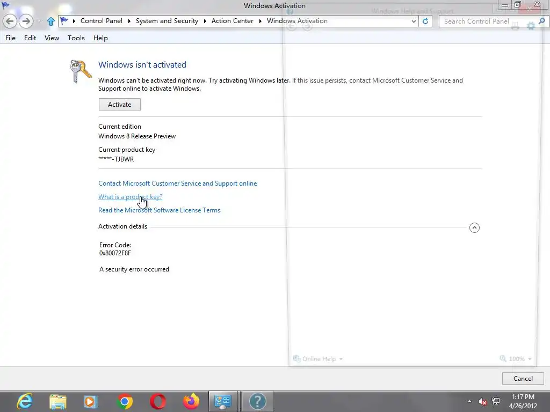Click the flag icon in address bar
The image size is (550, 412).
click(x=64, y=21)
